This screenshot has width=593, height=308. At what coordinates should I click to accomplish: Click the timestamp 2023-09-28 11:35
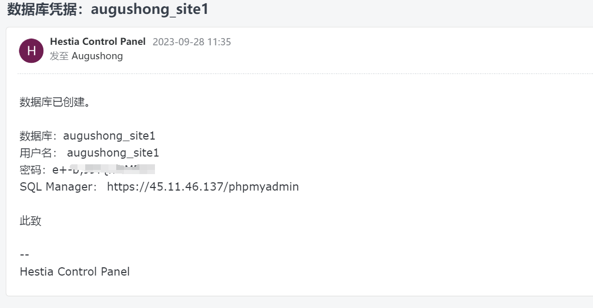point(192,42)
